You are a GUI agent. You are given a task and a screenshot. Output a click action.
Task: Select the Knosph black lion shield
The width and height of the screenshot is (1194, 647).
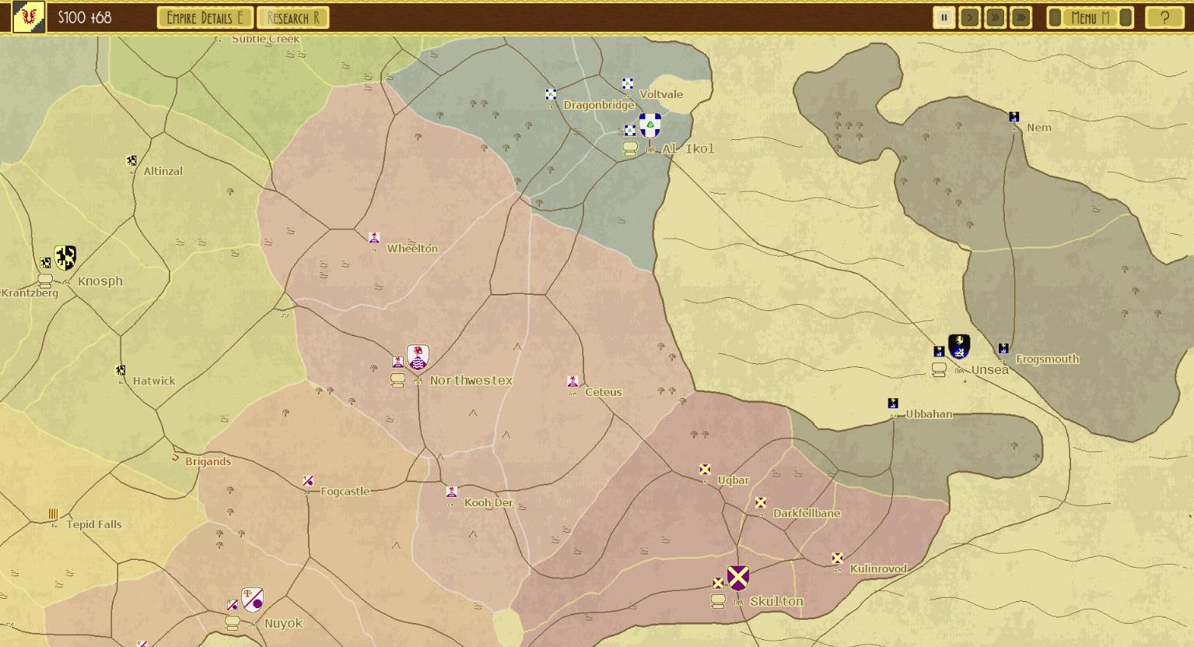point(65,257)
